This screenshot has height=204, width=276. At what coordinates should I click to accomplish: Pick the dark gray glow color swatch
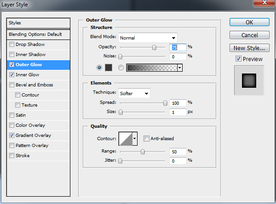click(109, 68)
